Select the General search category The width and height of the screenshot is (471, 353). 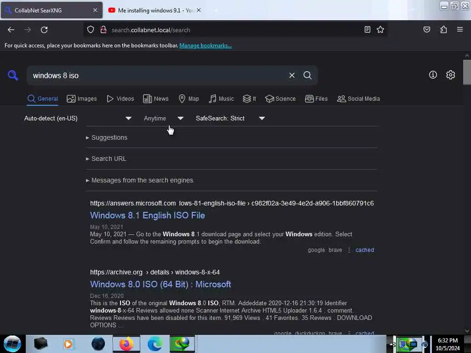[42, 99]
